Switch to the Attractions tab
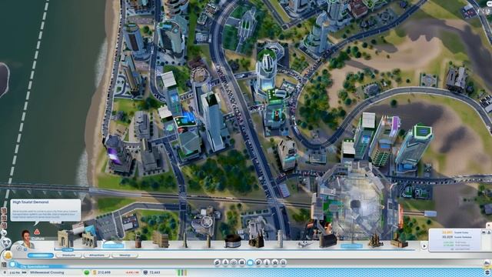The height and width of the screenshot is (277, 492). [97, 255]
